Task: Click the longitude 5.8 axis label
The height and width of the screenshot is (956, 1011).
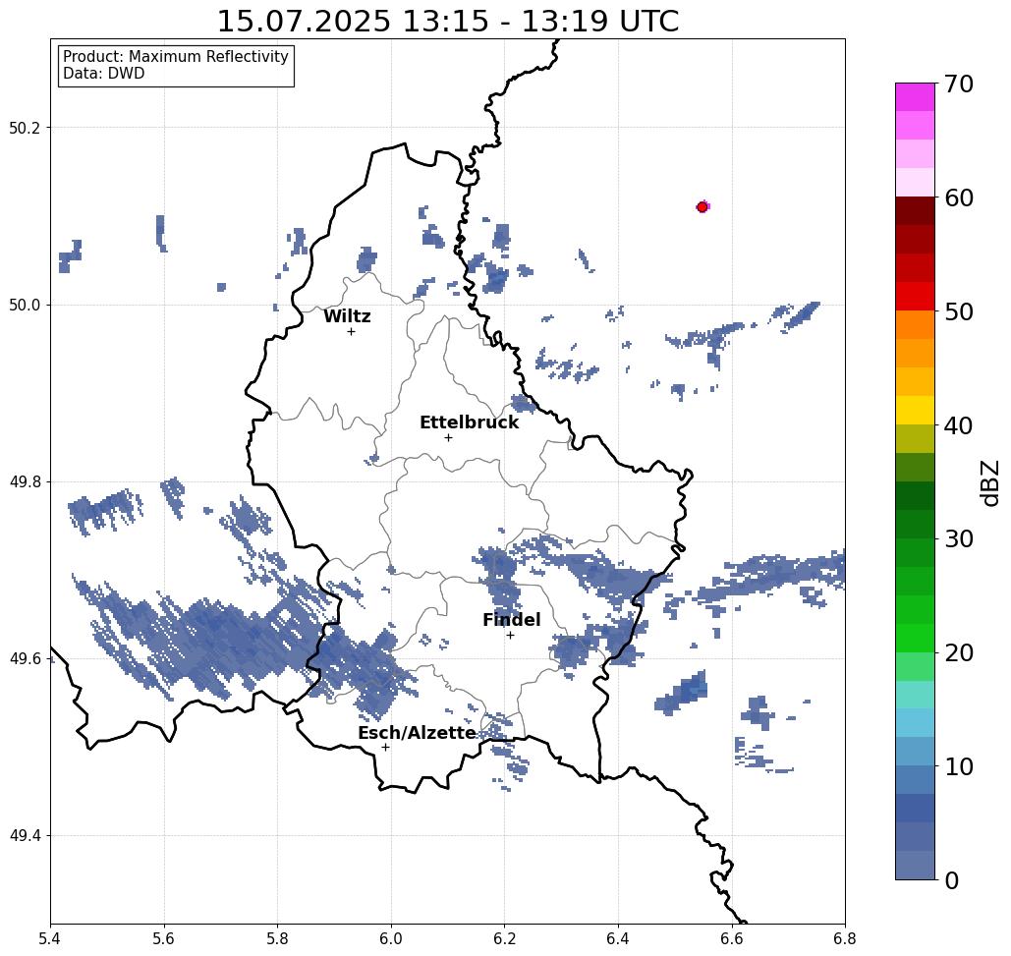Action: (277, 939)
